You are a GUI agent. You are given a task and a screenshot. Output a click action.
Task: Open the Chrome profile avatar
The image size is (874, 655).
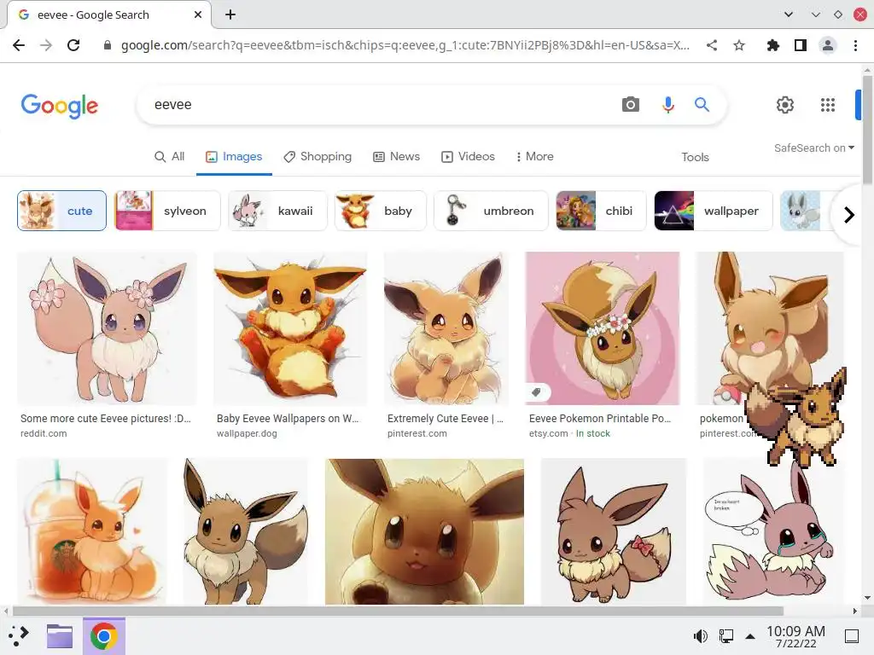point(828,46)
